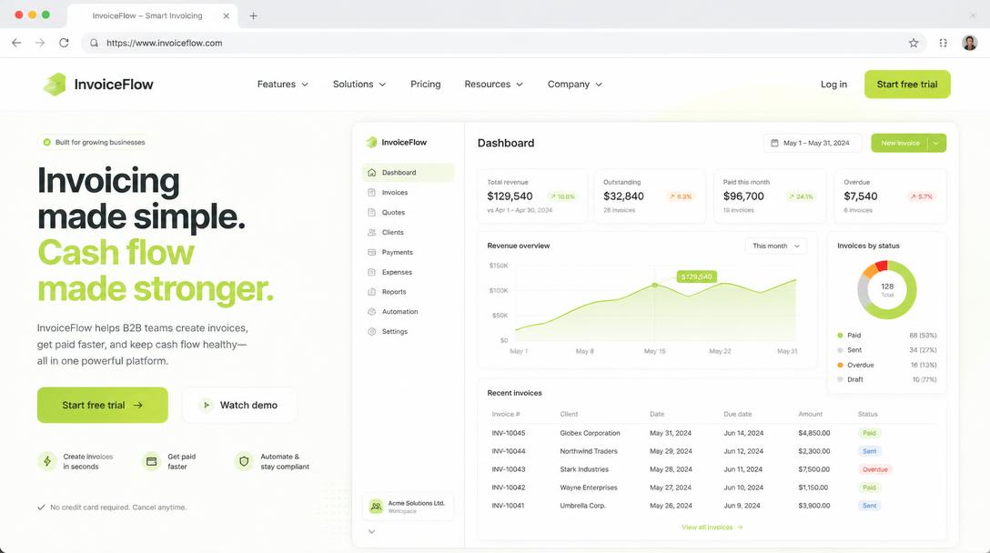
Task: Click the Get paid faster card icon
Action: (x=152, y=461)
